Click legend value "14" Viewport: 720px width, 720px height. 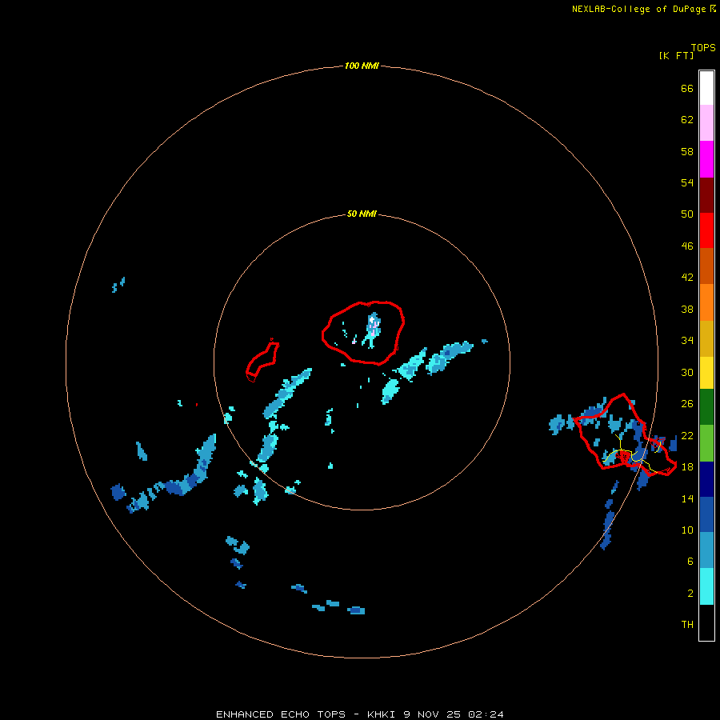[x=687, y=498]
